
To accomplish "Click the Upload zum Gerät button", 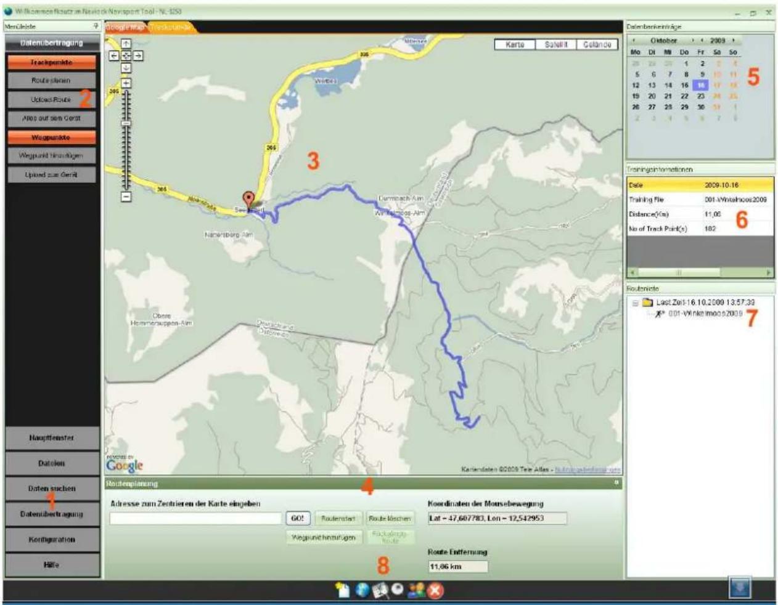I will coord(52,174).
